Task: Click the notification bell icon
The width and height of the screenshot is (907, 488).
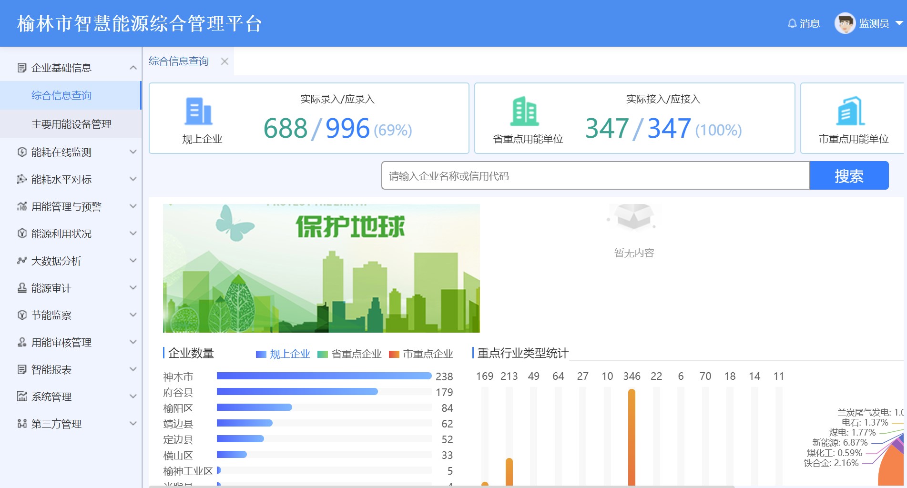Action: click(792, 23)
